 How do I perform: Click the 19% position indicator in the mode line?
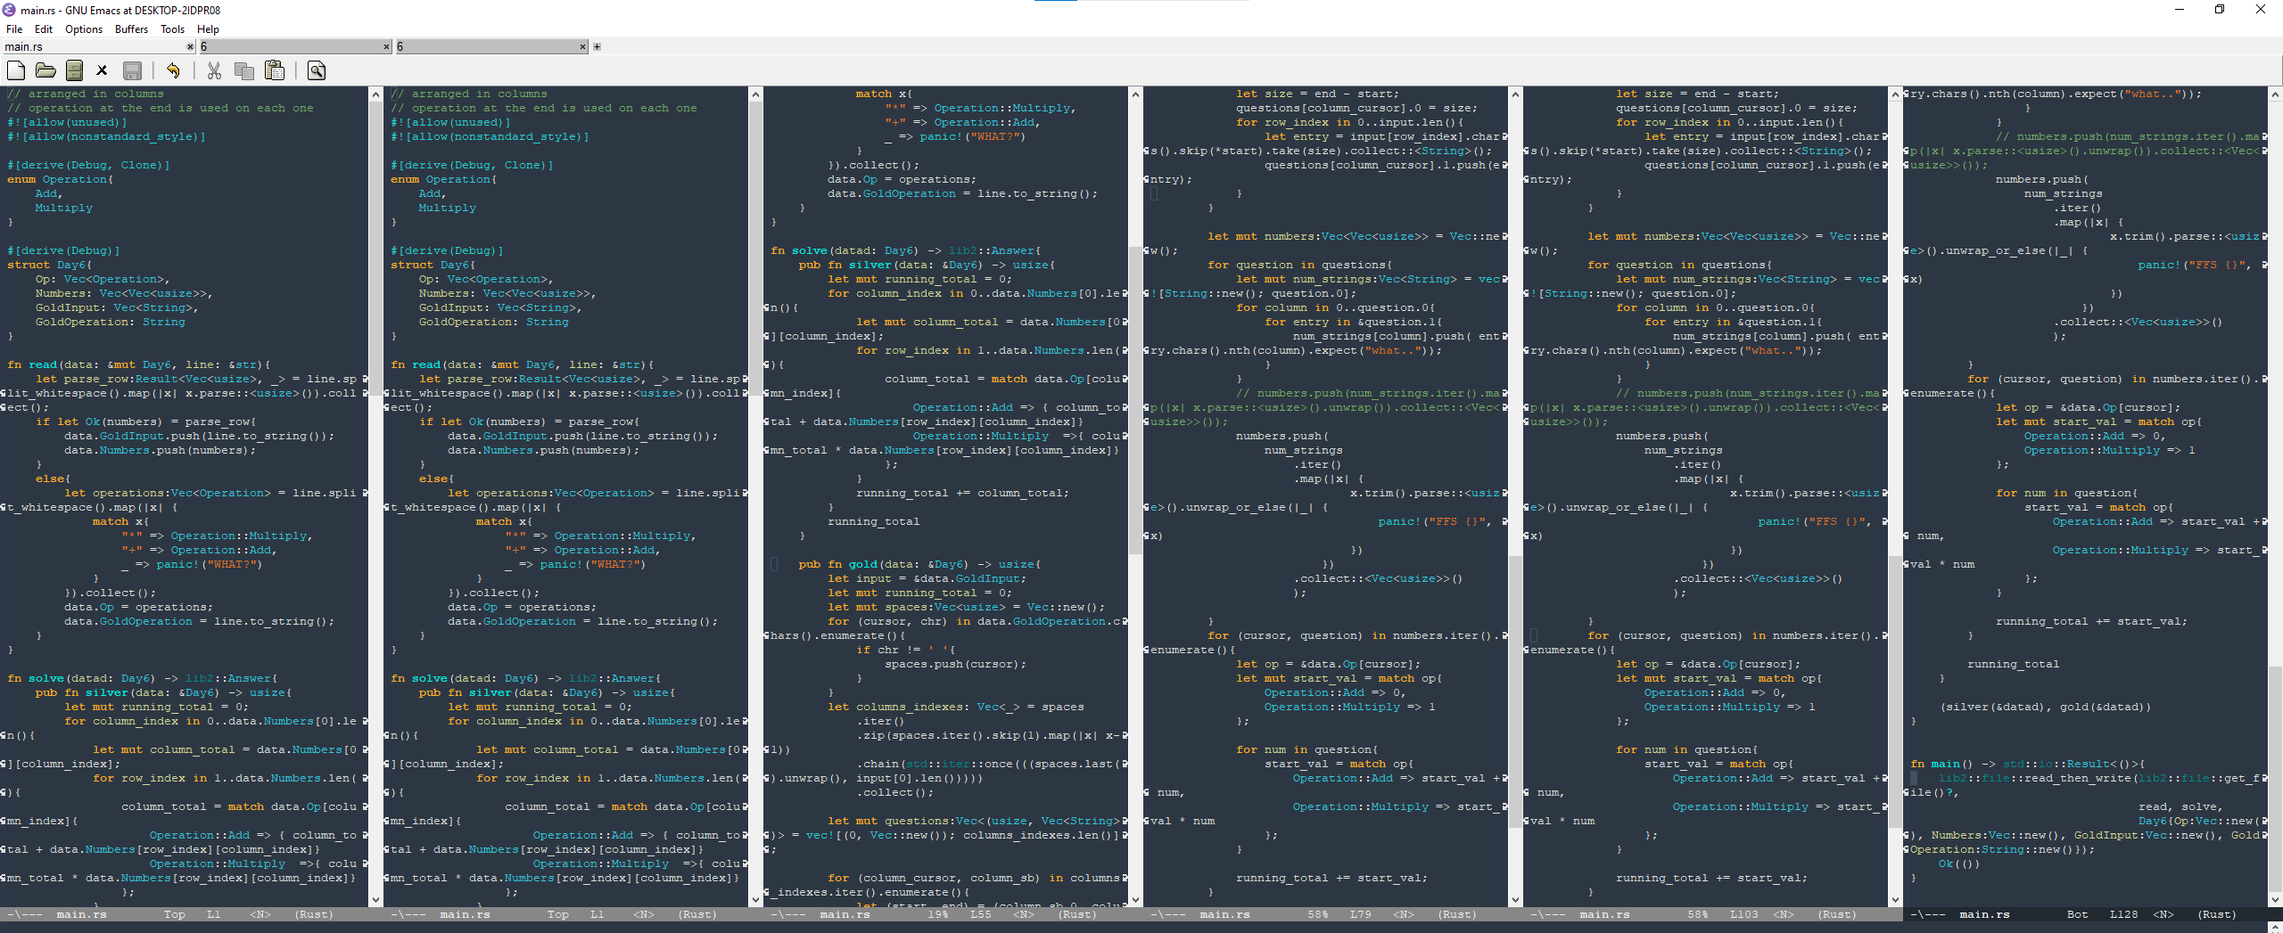[x=938, y=914]
